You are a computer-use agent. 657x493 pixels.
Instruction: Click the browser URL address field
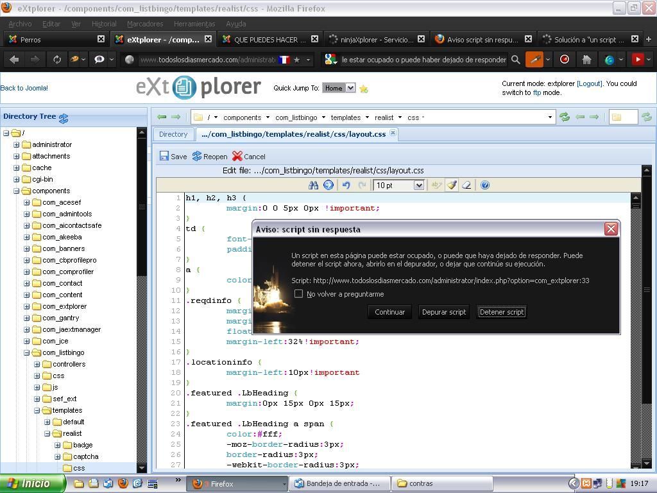coord(207,60)
